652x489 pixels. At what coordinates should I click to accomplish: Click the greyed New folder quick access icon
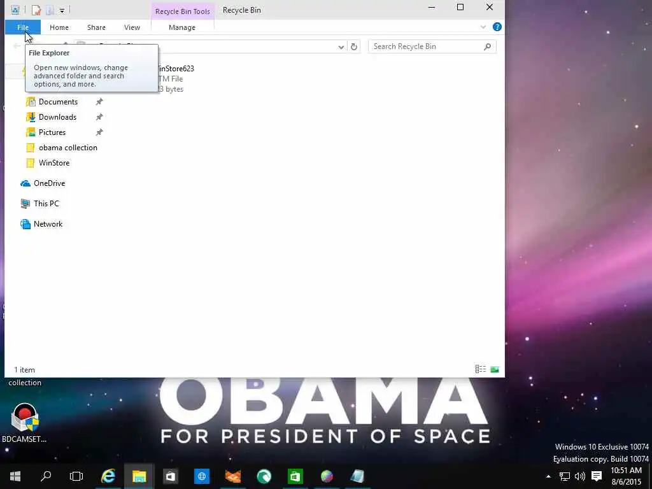(50, 10)
